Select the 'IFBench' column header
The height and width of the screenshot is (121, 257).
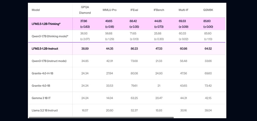click(x=159, y=10)
